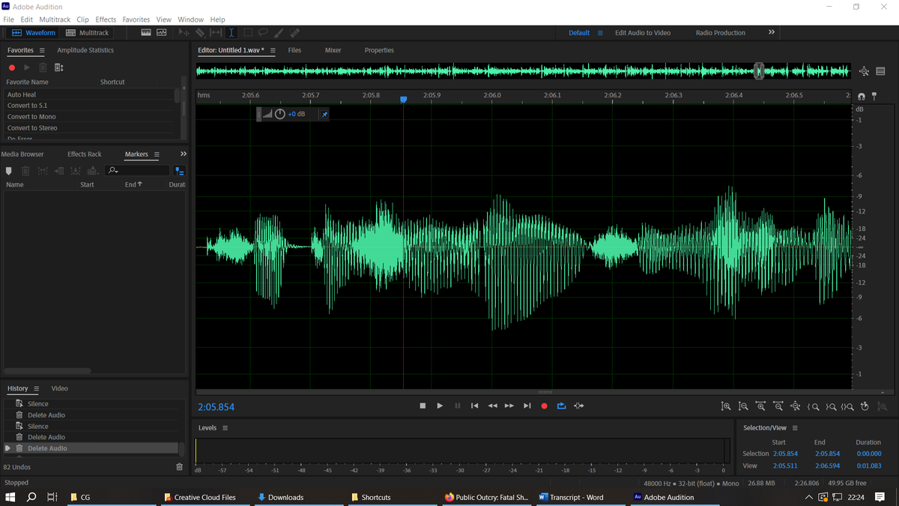Show the Spectral Frequency Display
This screenshot has width=899, height=506.
(x=146, y=33)
